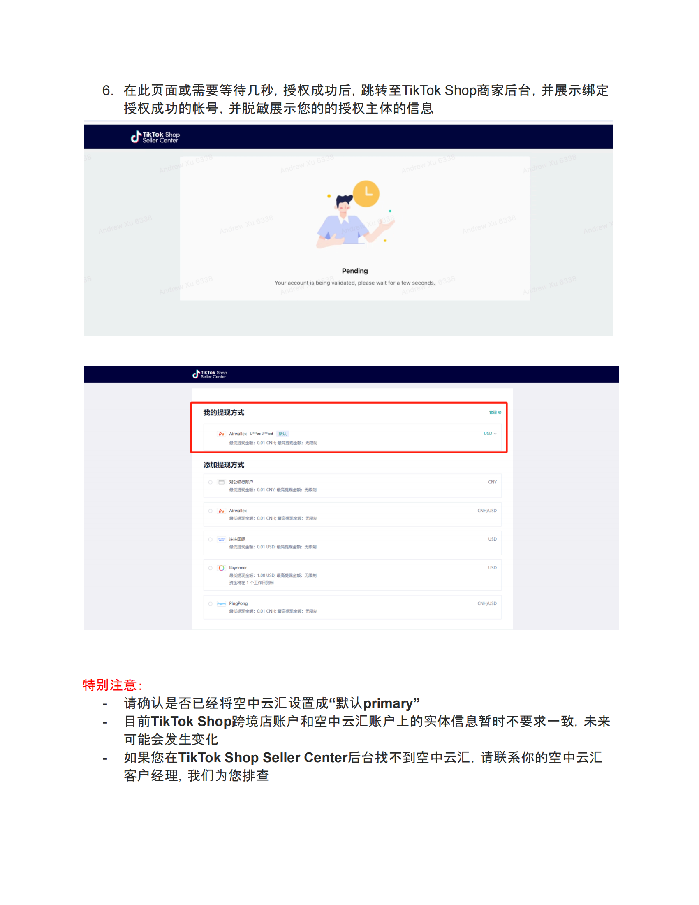Click the Payoneer circular logo
Viewport: 699px width, 905px height.
tap(222, 568)
